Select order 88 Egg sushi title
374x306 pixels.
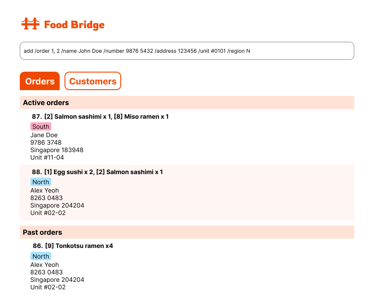[97, 172]
